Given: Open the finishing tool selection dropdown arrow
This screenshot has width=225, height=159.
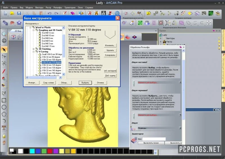Looking at the screenshot, I should click(x=180, y=82).
